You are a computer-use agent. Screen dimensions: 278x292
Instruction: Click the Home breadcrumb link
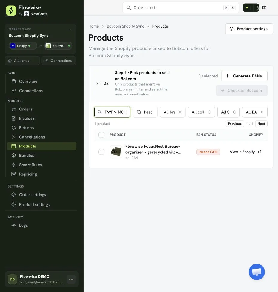(x=94, y=26)
